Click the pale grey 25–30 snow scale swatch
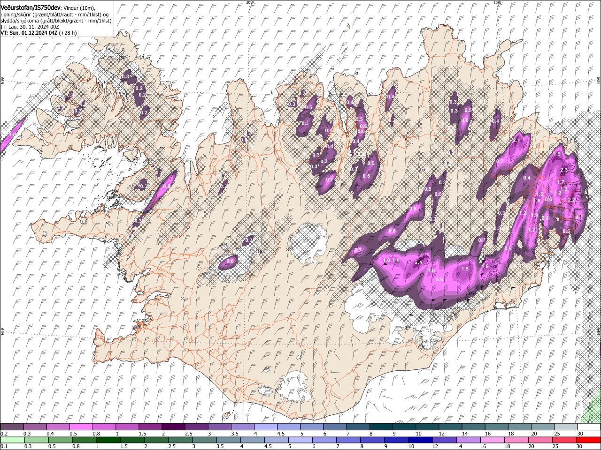Image resolution: width=601 pixels, height=450 pixels. coord(565,427)
